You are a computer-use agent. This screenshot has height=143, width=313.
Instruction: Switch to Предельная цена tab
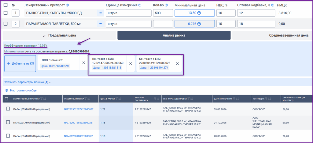click(x=59, y=35)
